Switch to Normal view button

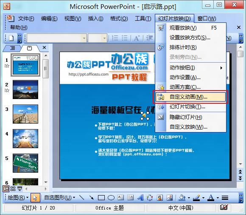click(6, 189)
